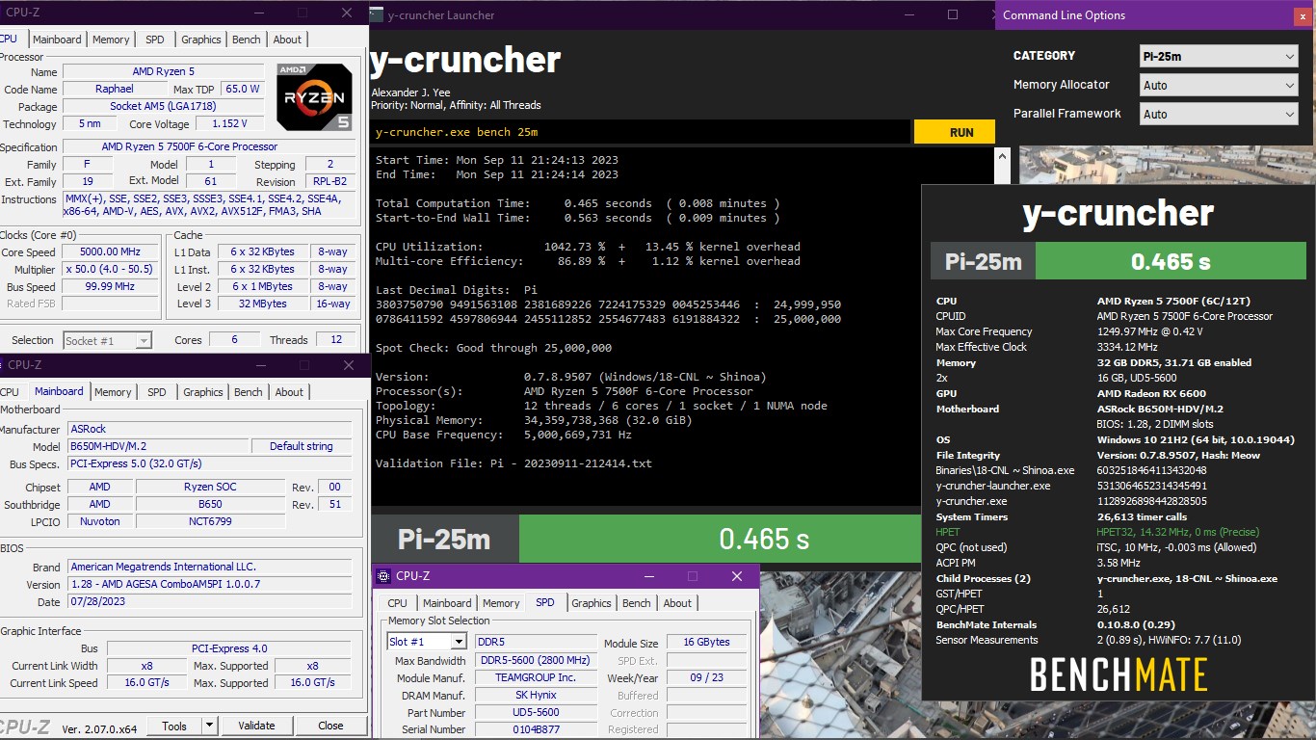1316x740 pixels.
Task: Open Graphics tab in CPU-Z motherboard window
Action: pyautogui.click(x=203, y=392)
